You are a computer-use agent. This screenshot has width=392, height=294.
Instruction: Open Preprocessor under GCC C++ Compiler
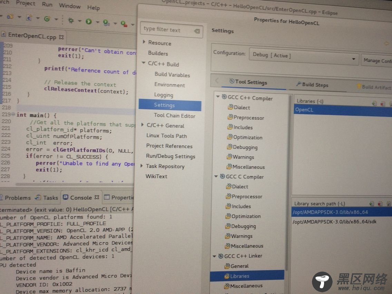246,118
